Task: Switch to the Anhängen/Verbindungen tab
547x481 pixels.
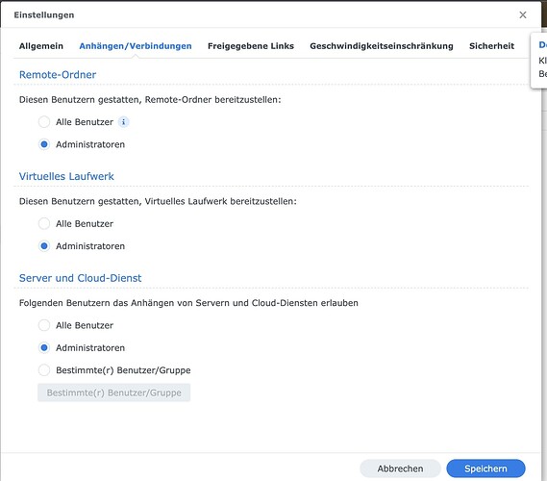Action: click(x=136, y=46)
